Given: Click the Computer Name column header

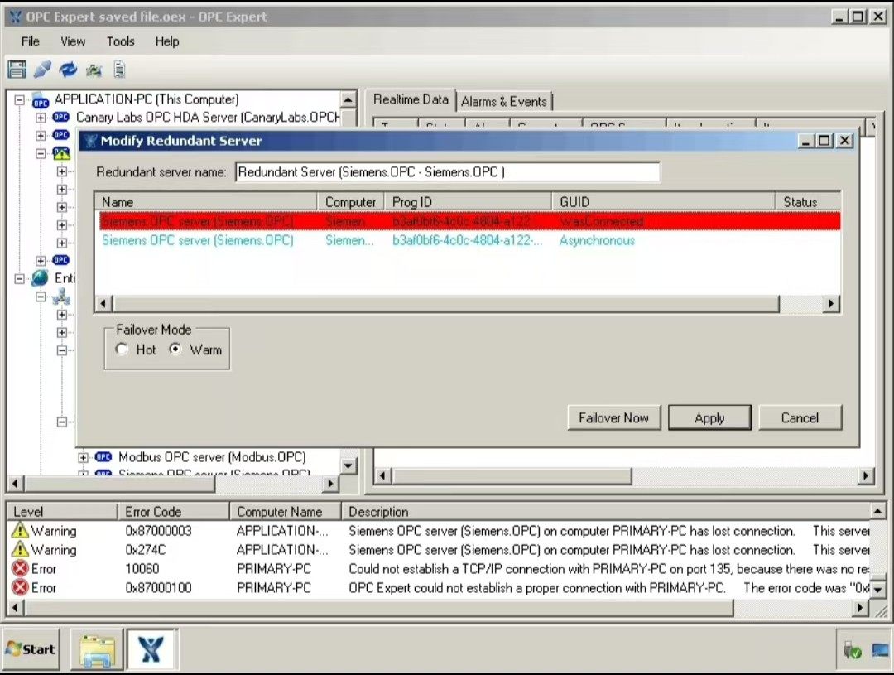Looking at the screenshot, I should click(x=285, y=512).
